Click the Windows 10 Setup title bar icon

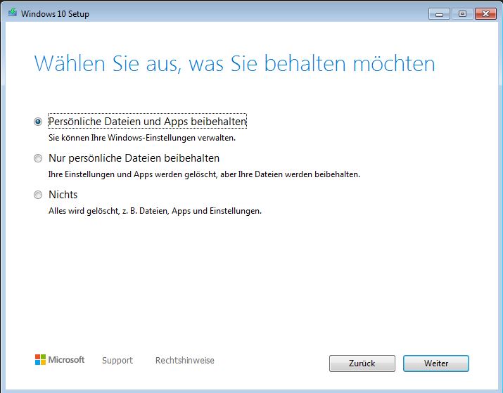[x=13, y=13]
